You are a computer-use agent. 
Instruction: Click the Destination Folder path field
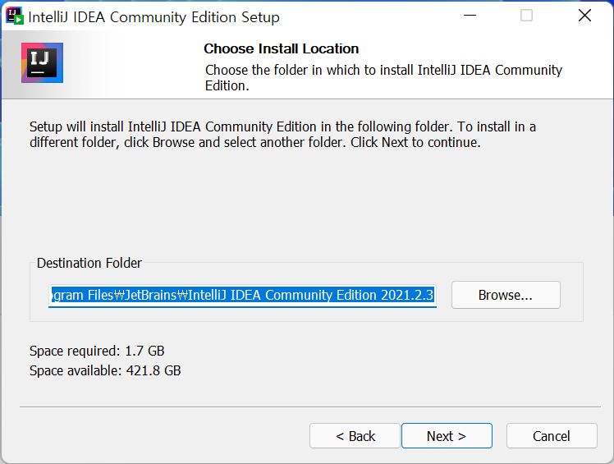click(242, 295)
